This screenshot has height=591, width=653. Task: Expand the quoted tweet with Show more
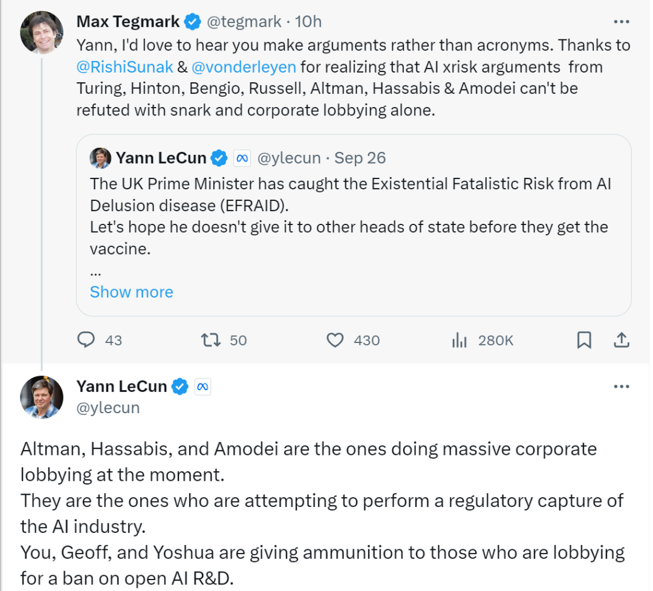point(131,292)
